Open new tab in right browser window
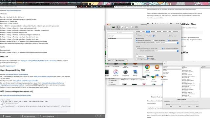 point(133,4)
